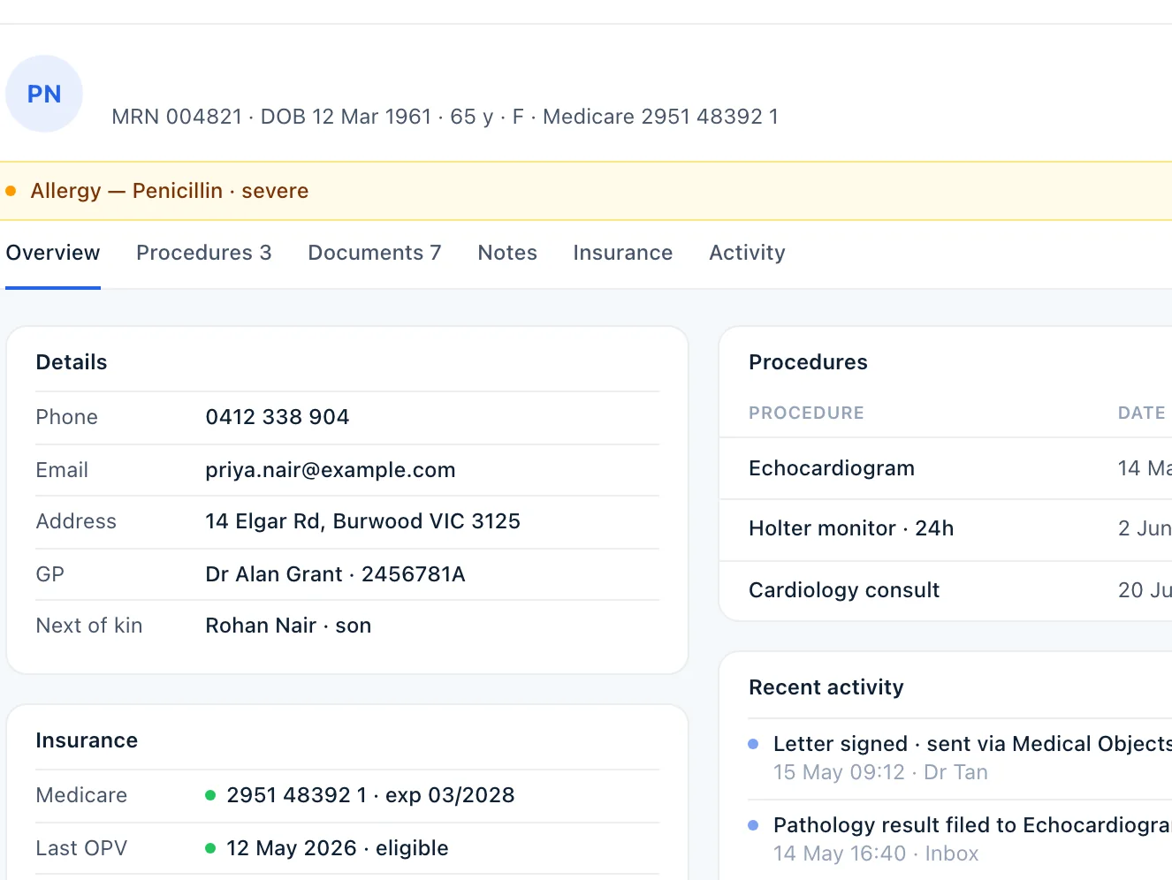Click the PN patient avatar
The width and height of the screenshot is (1172, 880).
pyautogui.click(x=44, y=94)
